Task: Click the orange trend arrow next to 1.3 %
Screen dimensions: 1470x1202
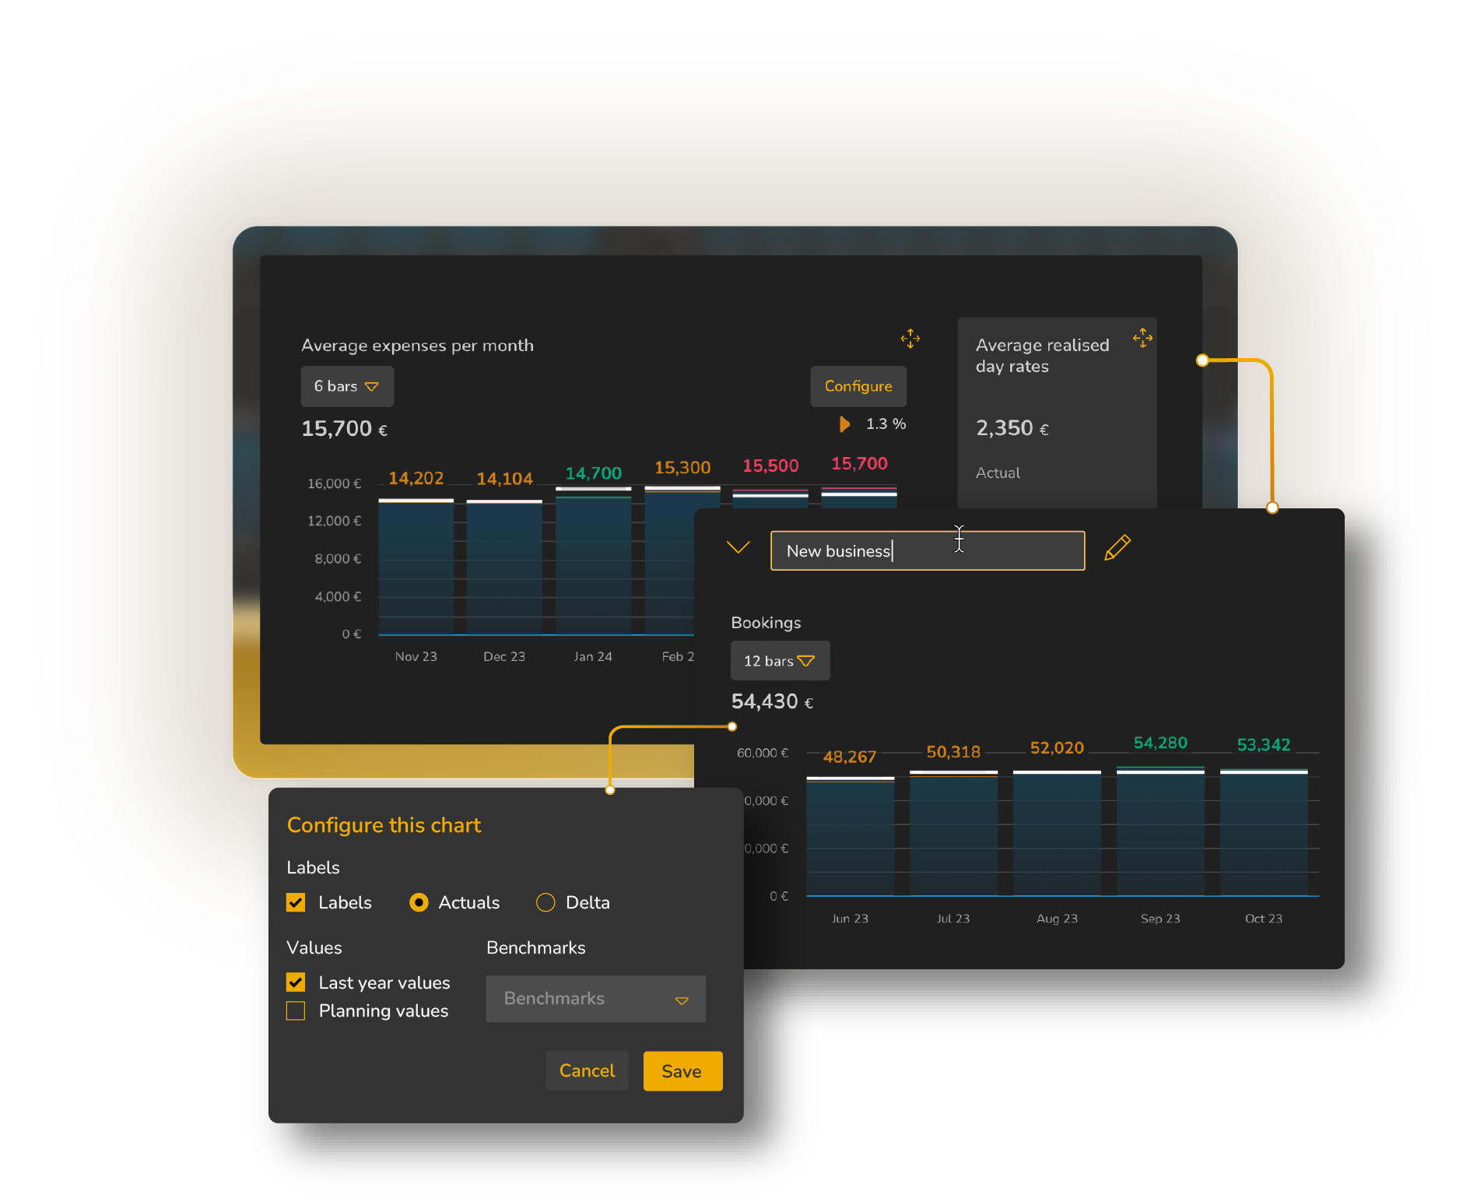Action: click(x=844, y=424)
